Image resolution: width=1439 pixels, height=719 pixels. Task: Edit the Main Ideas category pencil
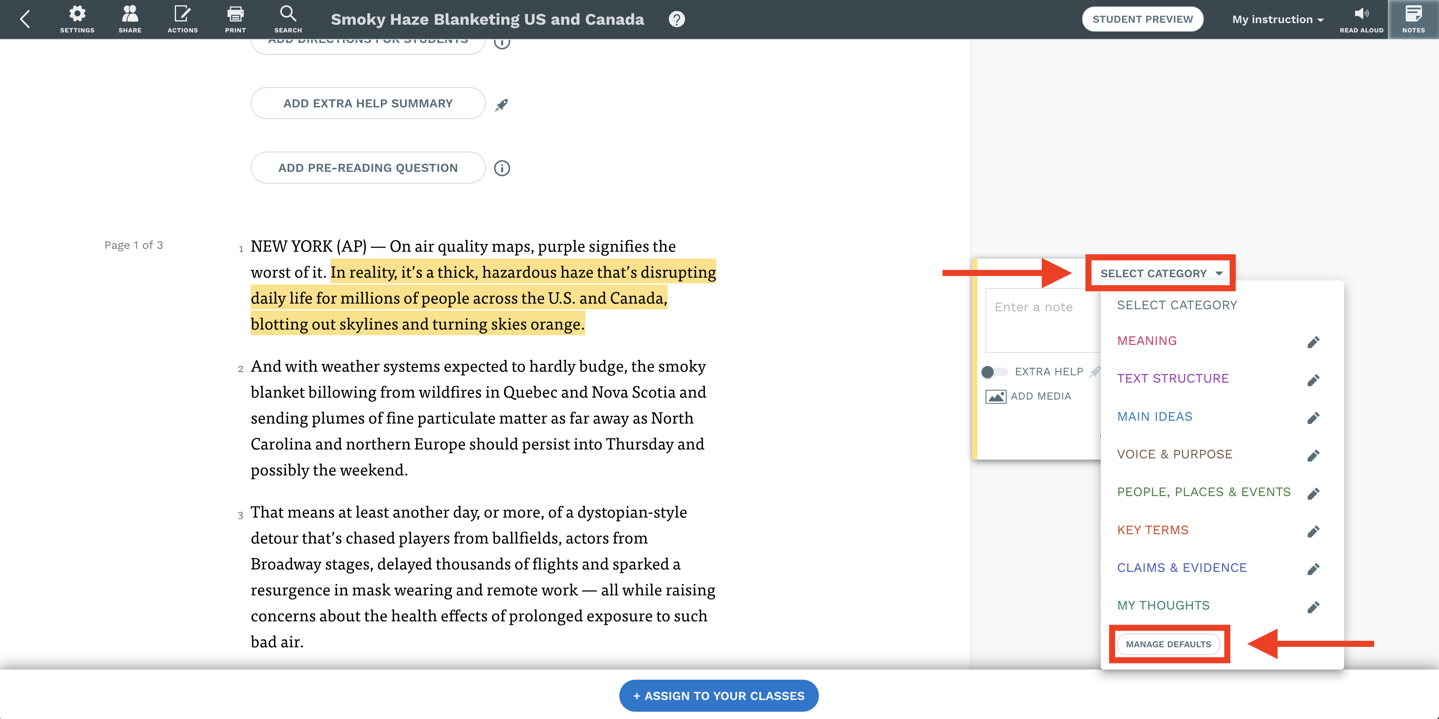pyautogui.click(x=1313, y=418)
